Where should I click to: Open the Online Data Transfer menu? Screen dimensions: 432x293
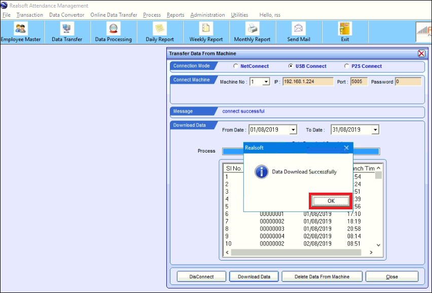113,15
